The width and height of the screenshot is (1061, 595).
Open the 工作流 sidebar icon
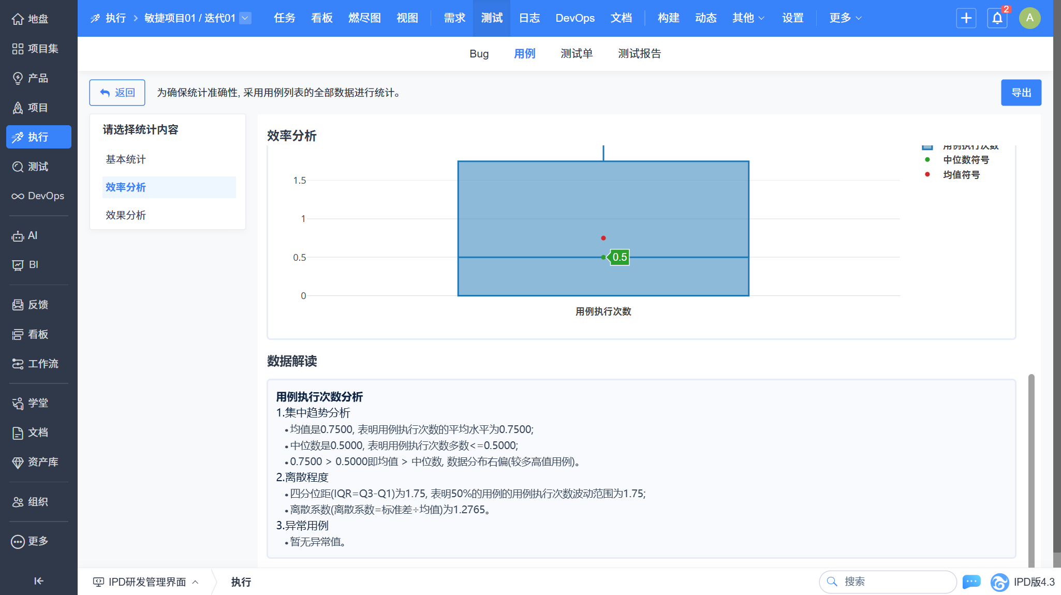tap(18, 364)
